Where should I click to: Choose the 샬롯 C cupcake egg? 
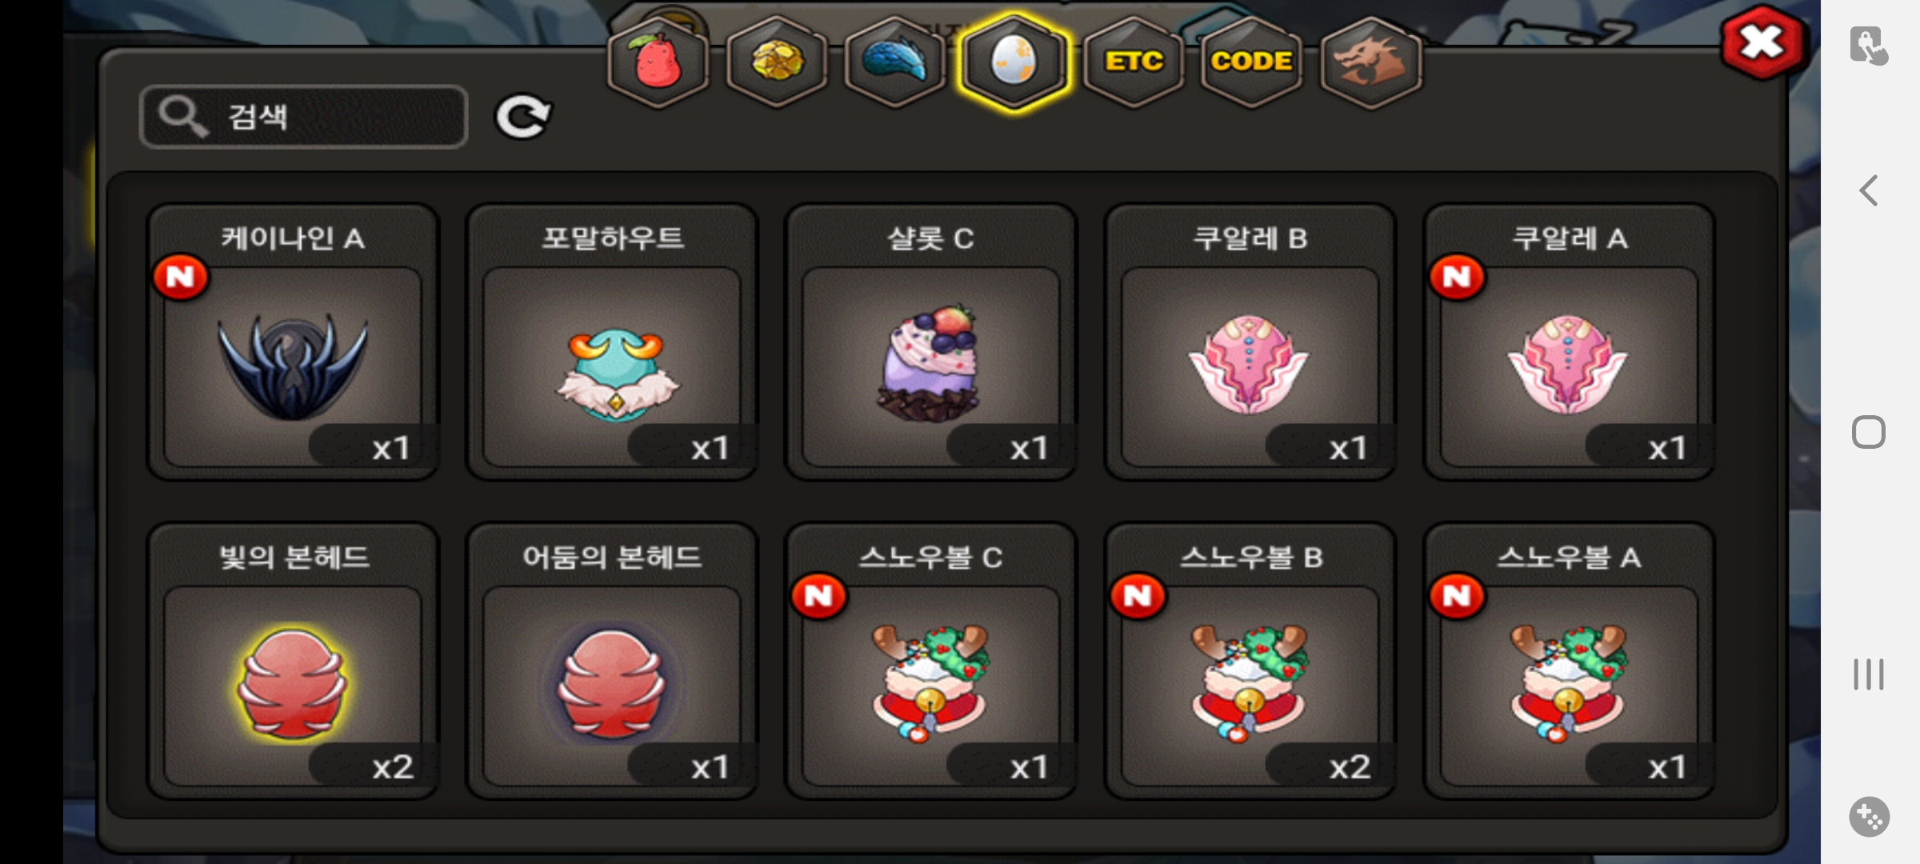[931, 342]
